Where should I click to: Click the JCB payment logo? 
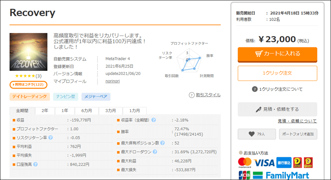pos(245,175)
